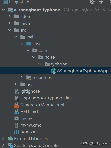Select the a-springboot-typhoon.iml file
Screen dimensions: 111x148
(46, 98)
